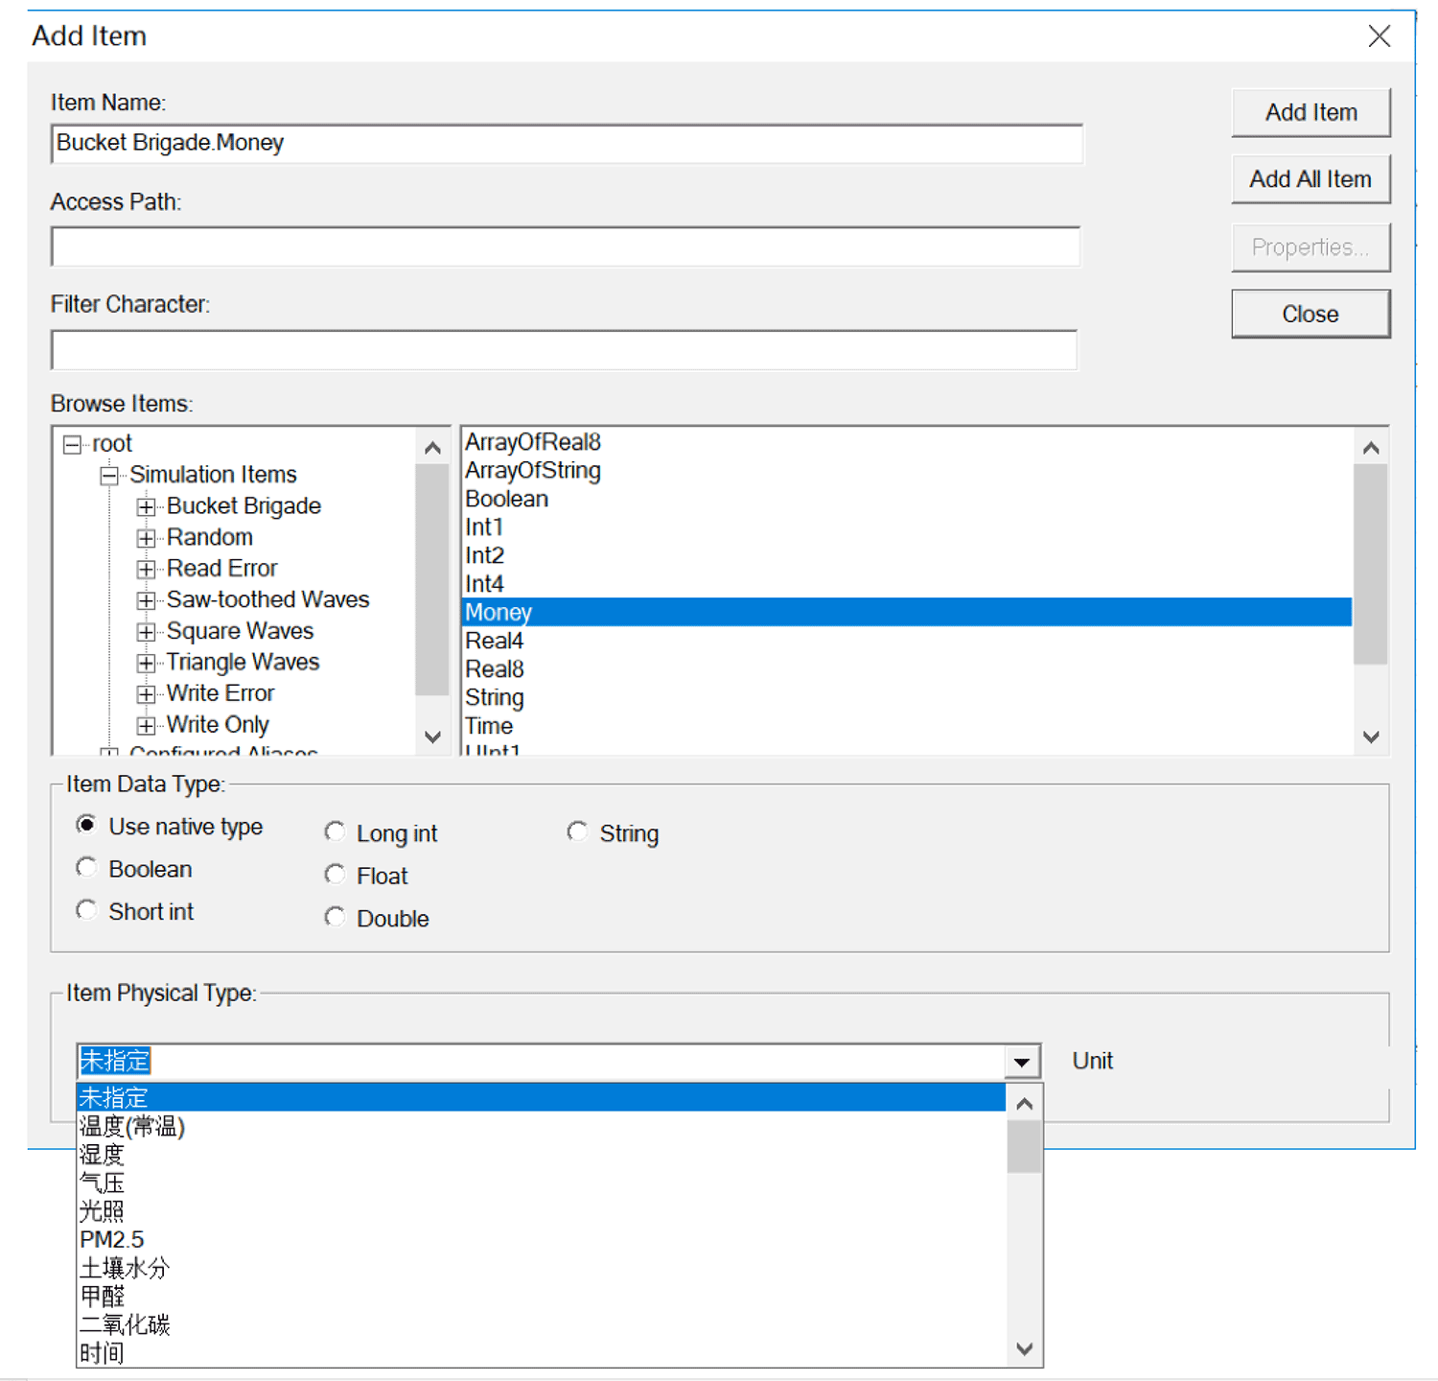This screenshot has width=1438, height=1381.
Task: Choose 未指定 in the dropdown list
Action: pos(542,1098)
